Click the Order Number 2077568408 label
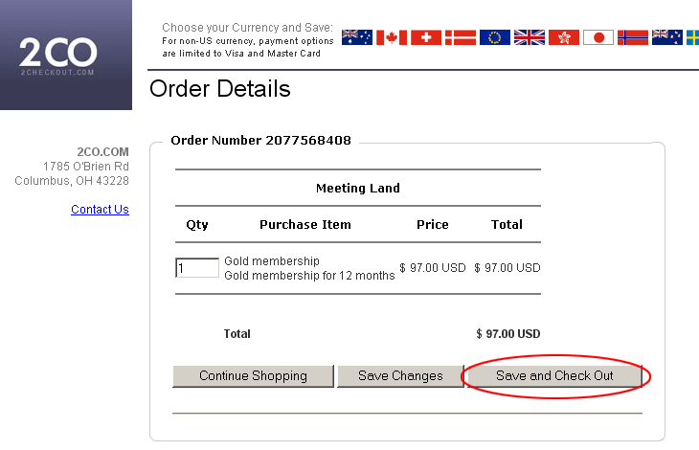The width and height of the screenshot is (699, 450). pyautogui.click(x=260, y=141)
